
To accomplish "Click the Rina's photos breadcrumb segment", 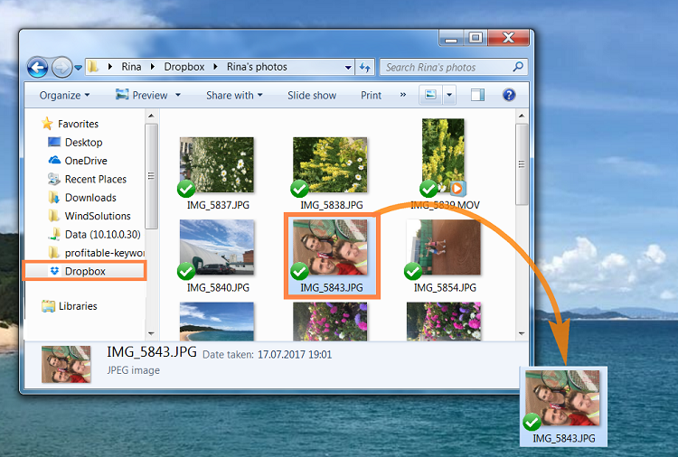I will point(257,67).
